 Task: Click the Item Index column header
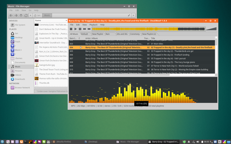point(73,38)
